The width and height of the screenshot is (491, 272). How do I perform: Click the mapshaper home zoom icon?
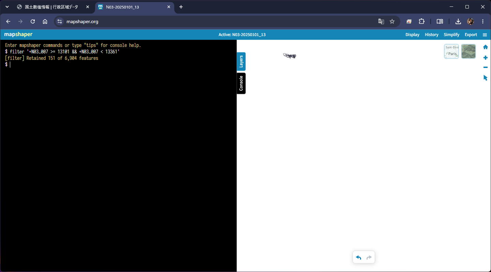486,47
